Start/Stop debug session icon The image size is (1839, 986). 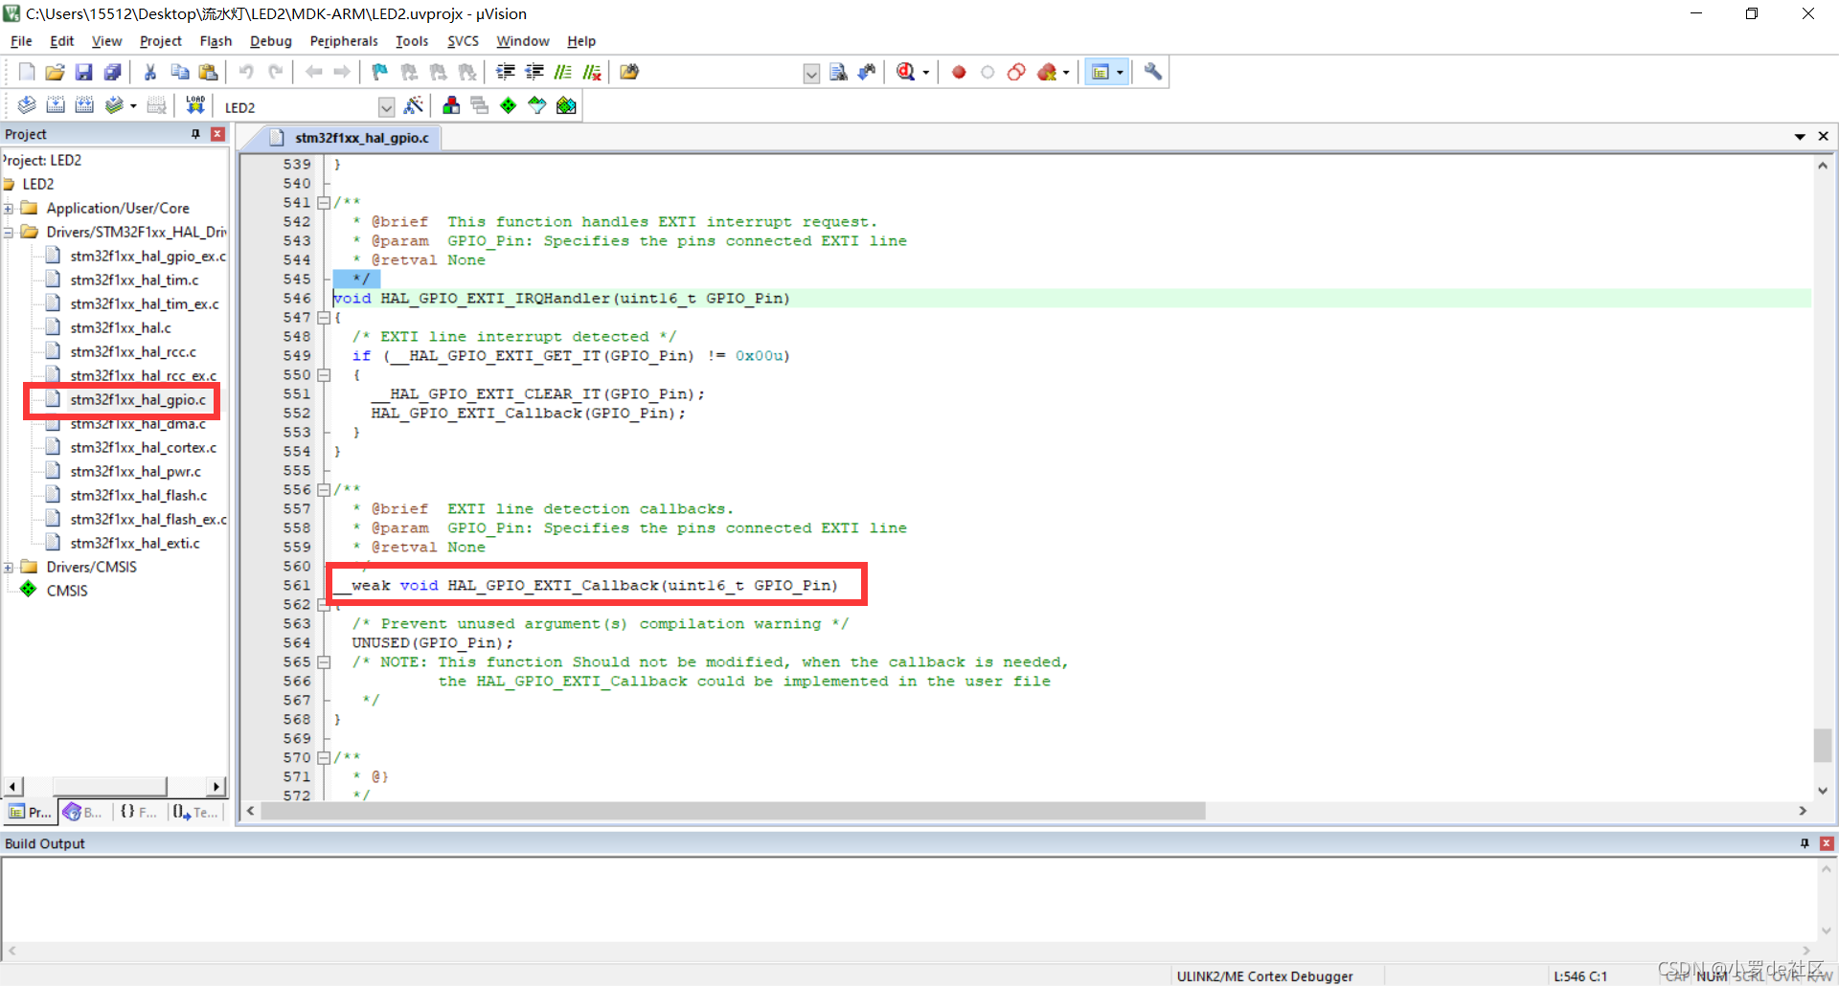[x=905, y=72]
